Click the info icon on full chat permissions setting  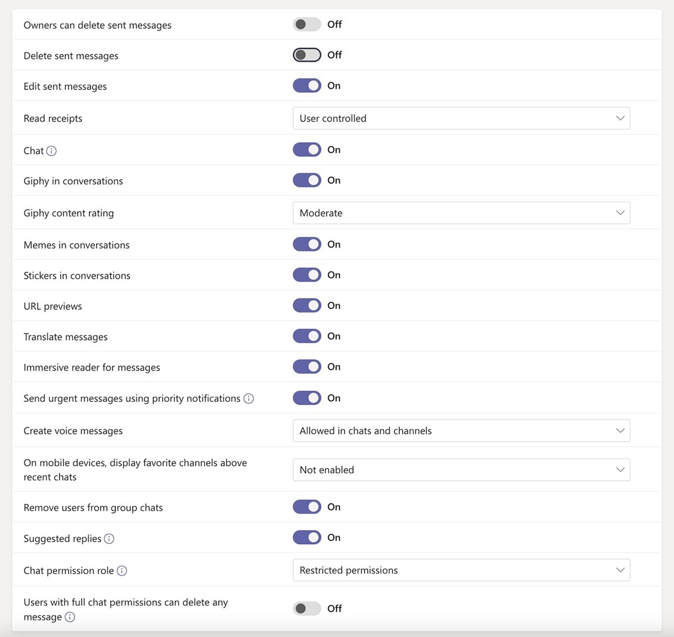click(70, 617)
